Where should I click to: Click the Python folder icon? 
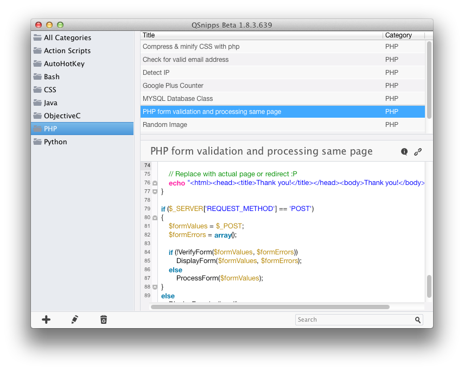[x=37, y=142]
